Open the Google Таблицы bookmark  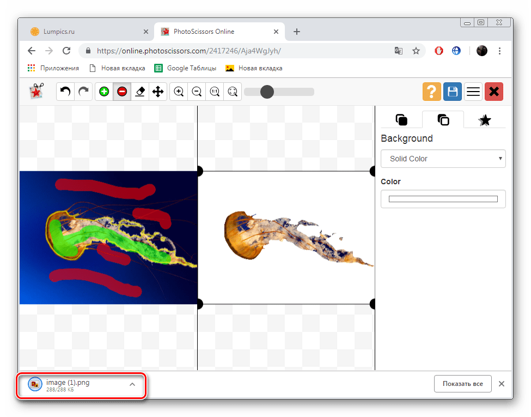tap(186, 68)
